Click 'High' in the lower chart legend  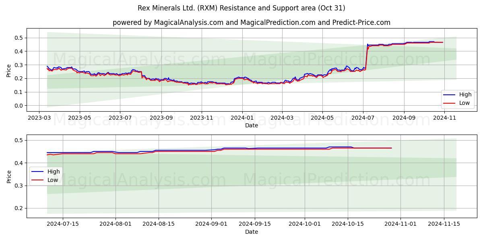pyautogui.click(x=54, y=172)
